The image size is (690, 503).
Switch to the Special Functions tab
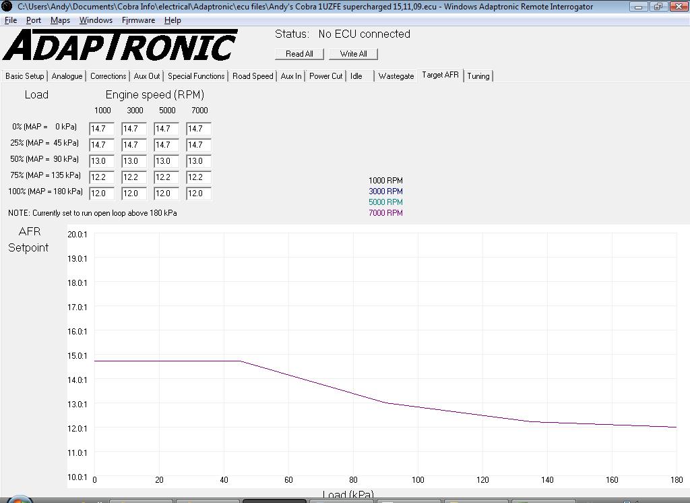tap(196, 76)
